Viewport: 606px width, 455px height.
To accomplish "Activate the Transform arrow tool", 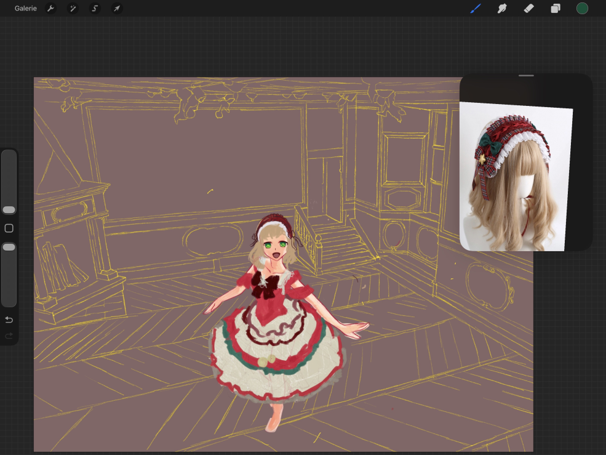I will coord(116,9).
